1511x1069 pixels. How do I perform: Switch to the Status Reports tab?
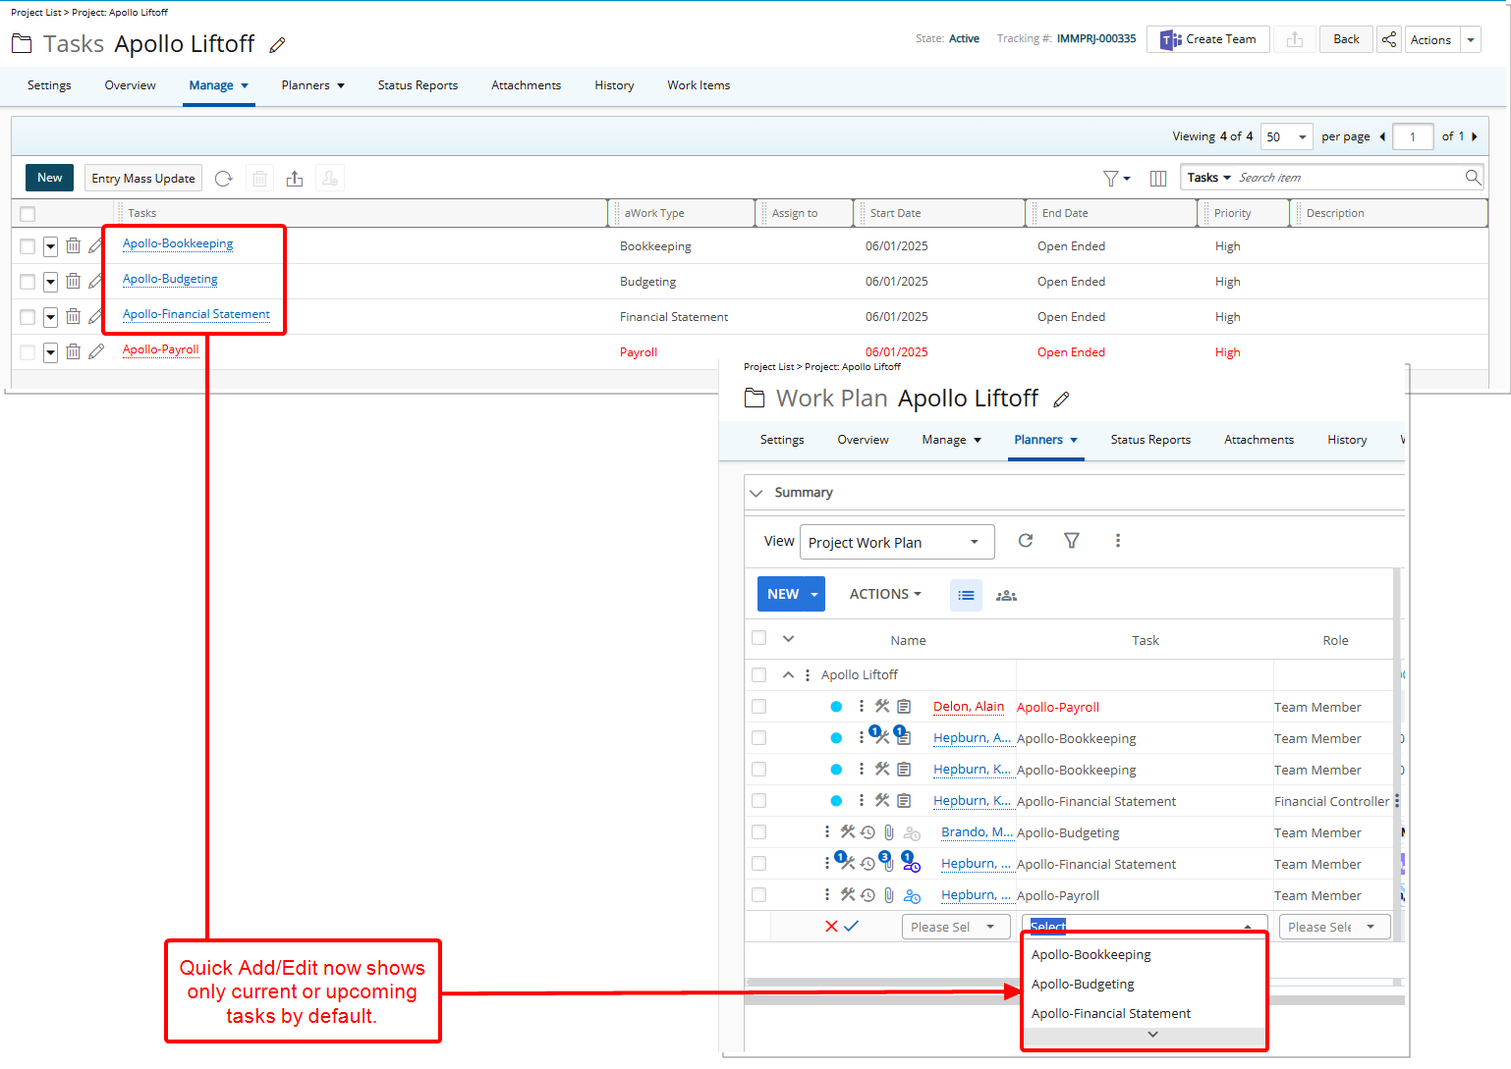click(x=418, y=85)
